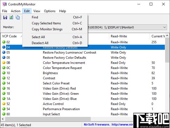Open the Monitor selection dropdown arrow
Viewport: 170px width, 128px height.
pyautogui.click(x=165, y=27)
